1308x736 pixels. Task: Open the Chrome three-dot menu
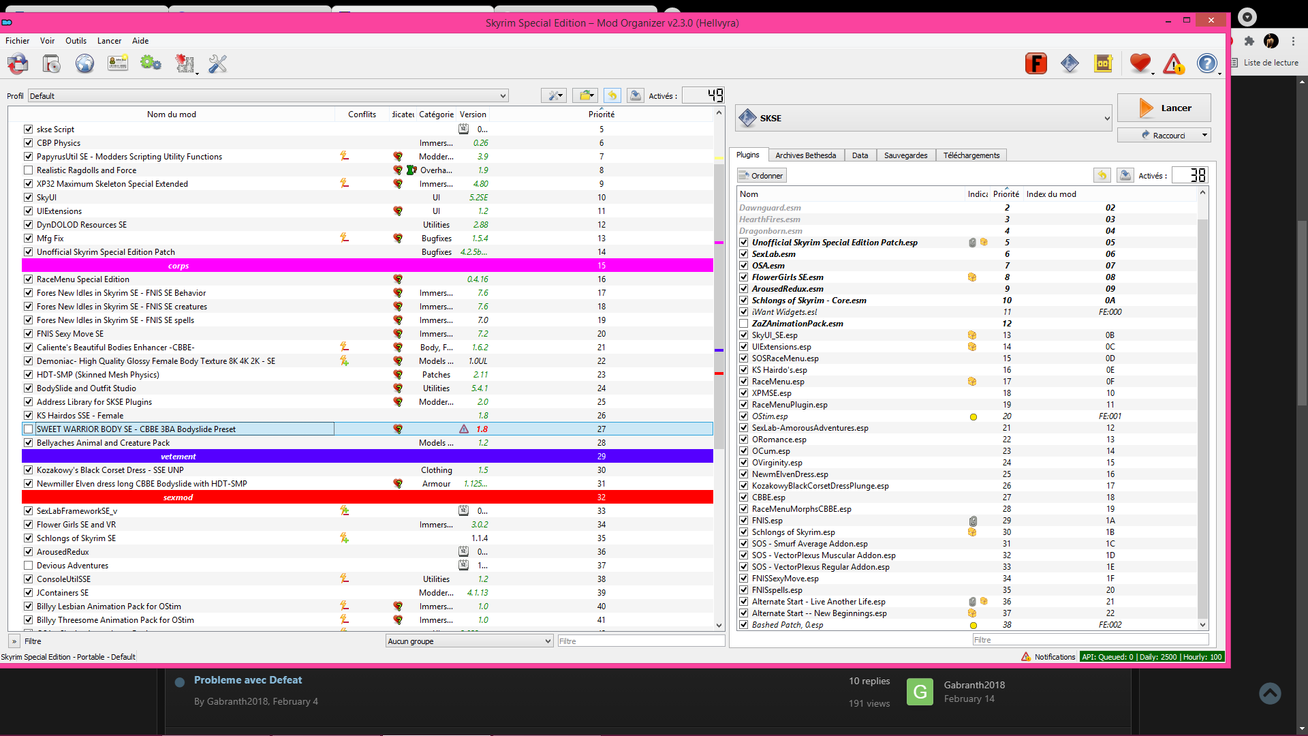click(1293, 41)
